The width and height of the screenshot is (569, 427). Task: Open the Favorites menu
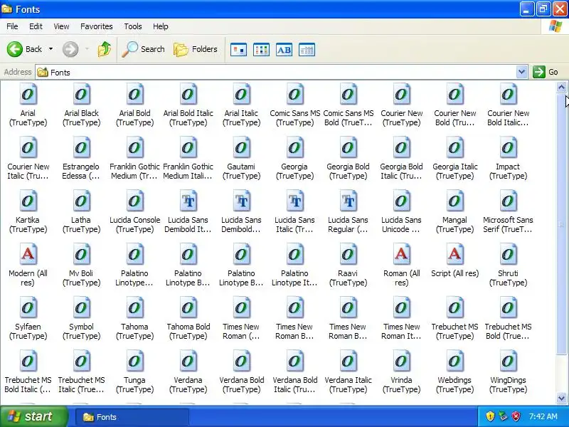(x=97, y=26)
